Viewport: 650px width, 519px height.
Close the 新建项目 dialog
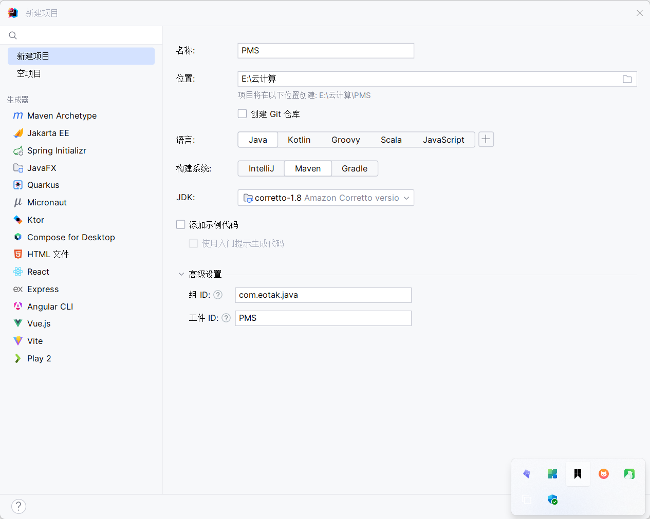pos(640,13)
